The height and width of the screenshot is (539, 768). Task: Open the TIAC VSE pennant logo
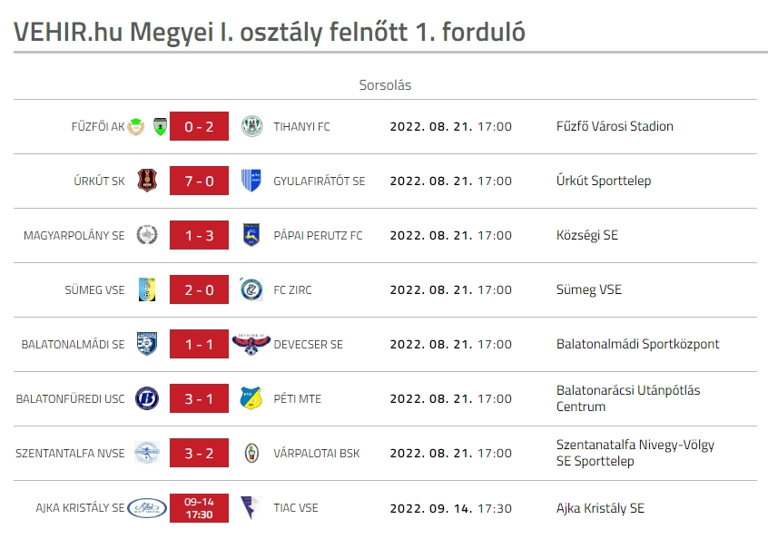click(251, 507)
